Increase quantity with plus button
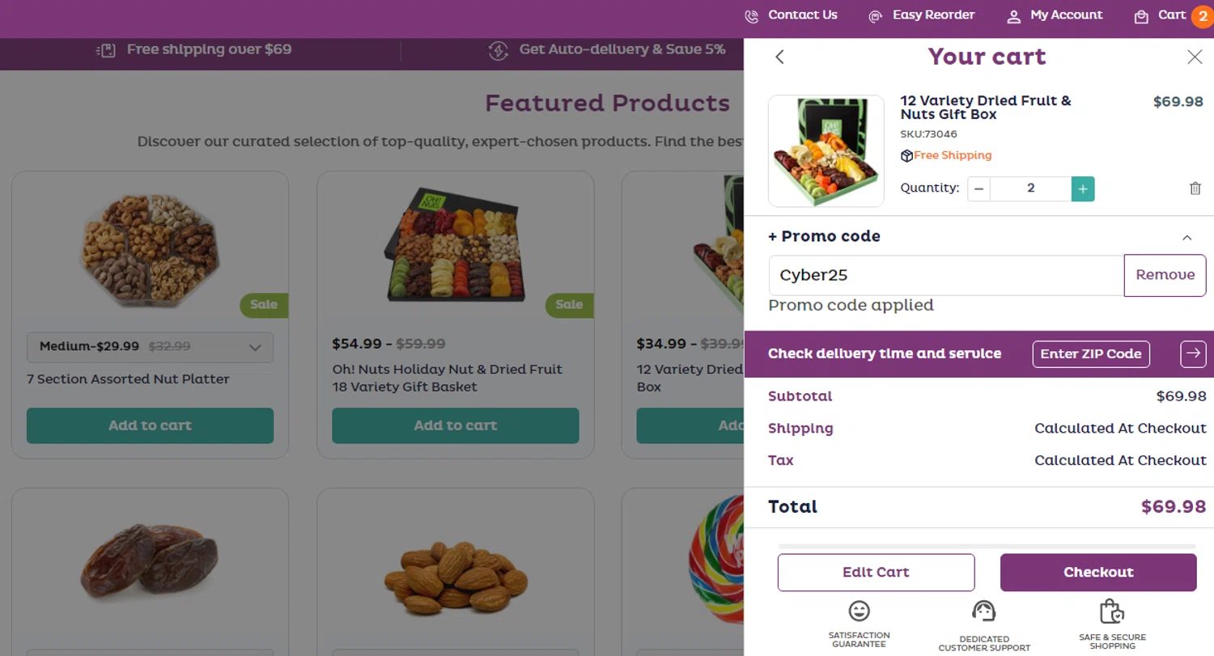The image size is (1214, 656). [x=1082, y=188]
